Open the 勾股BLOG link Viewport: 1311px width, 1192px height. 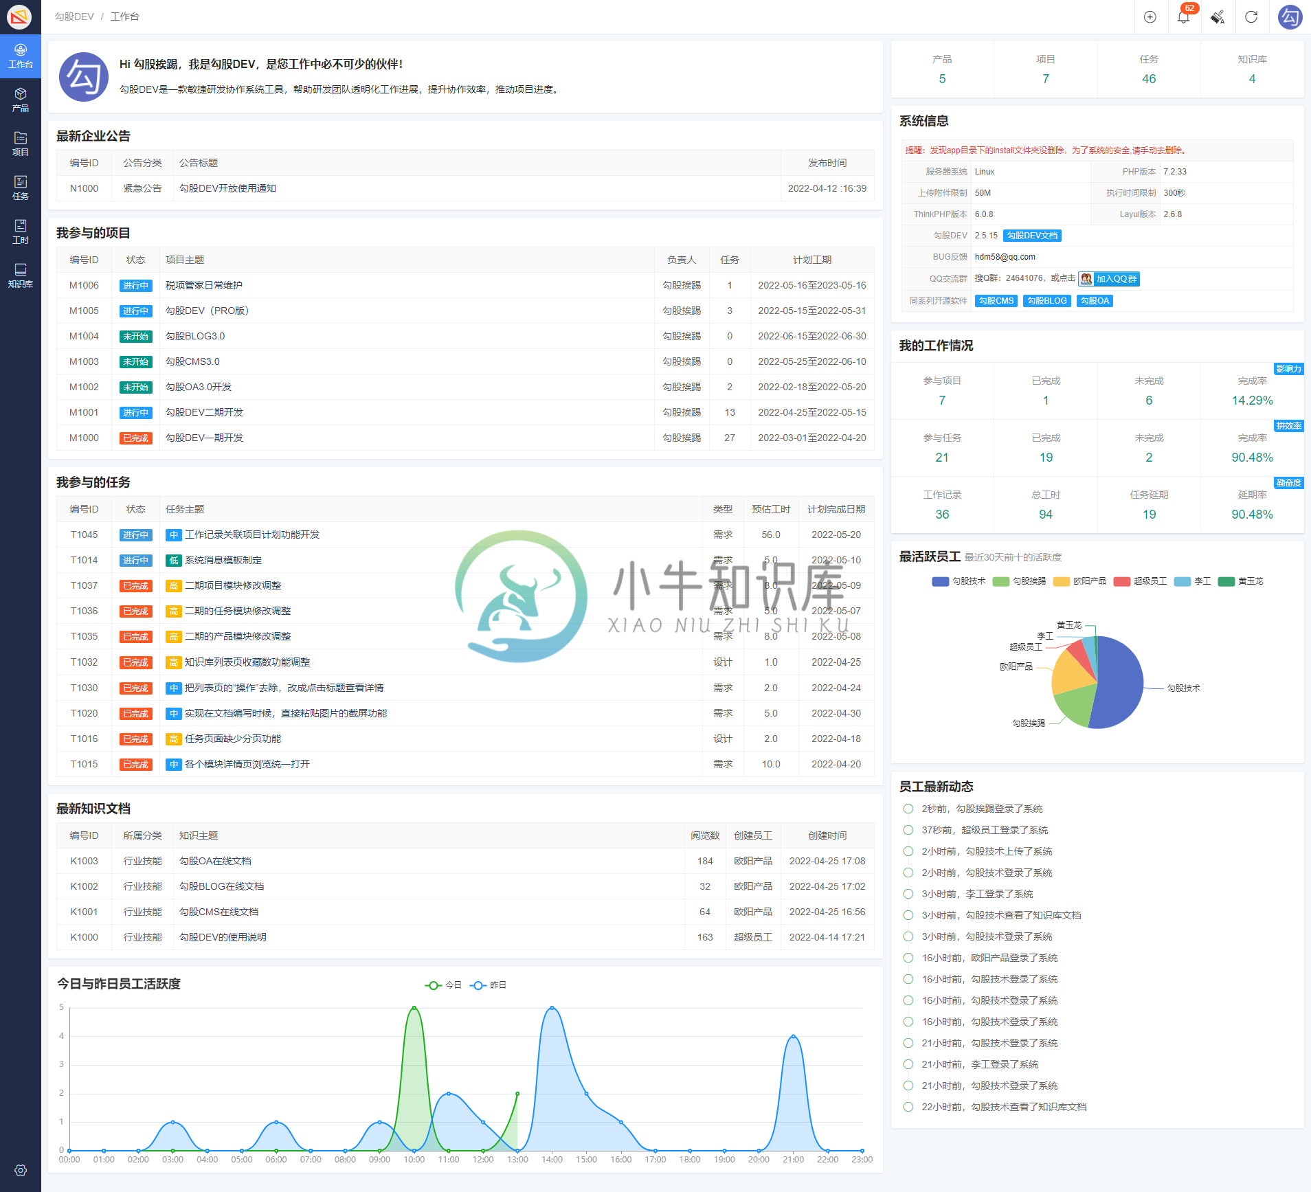(1046, 301)
